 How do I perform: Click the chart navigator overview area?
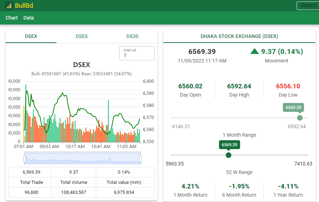coord(83,159)
